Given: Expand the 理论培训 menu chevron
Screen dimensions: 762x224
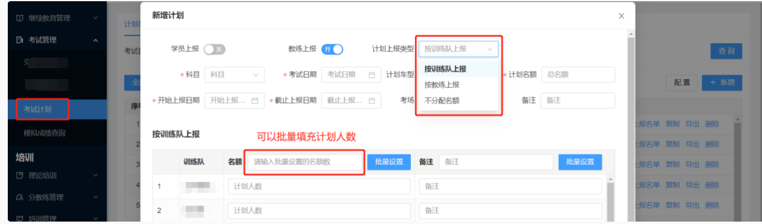Looking at the screenshot, I should coord(95,175).
